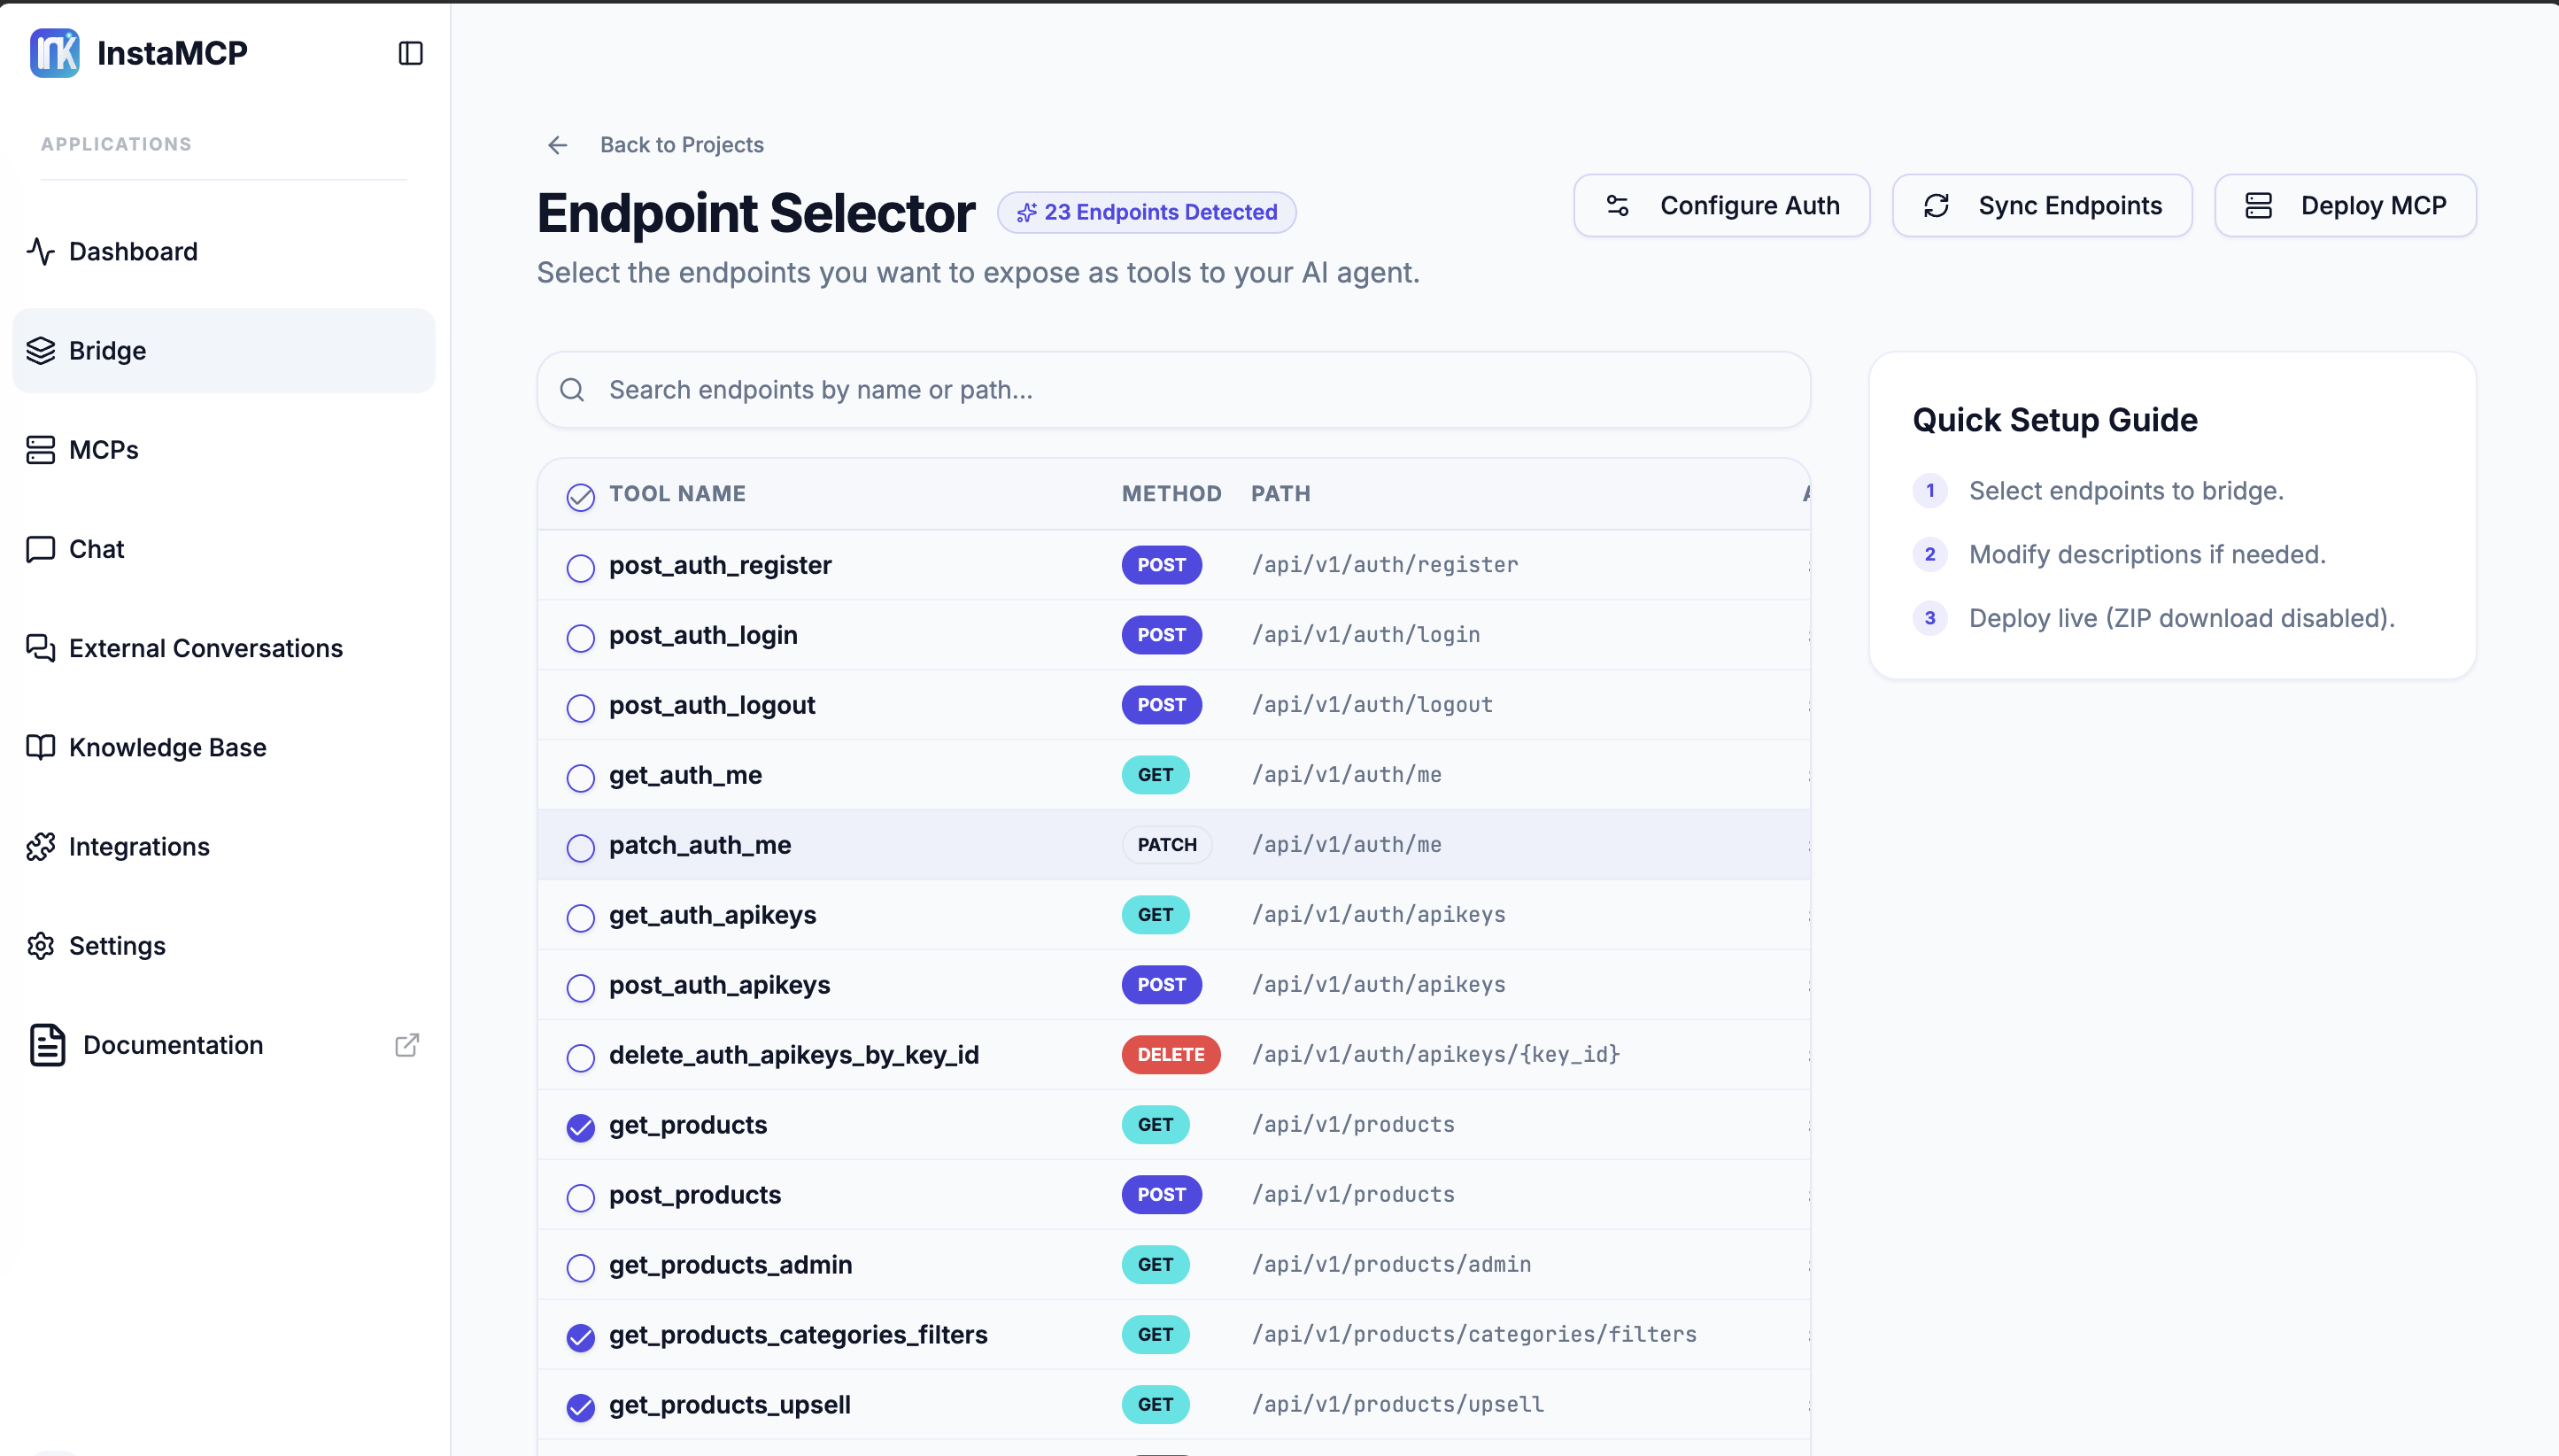Screen dimensions: 2559x1456
Task: Select the delete_auth_apikeys_by_key_id checkbox
Action: [x=581, y=1058]
